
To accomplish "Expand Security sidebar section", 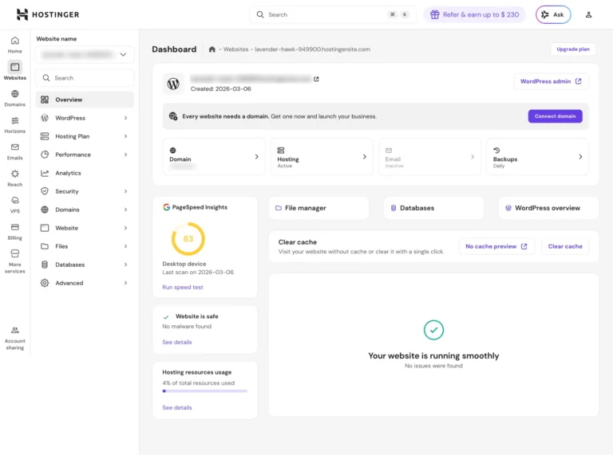I will click(x=85, y=191).
